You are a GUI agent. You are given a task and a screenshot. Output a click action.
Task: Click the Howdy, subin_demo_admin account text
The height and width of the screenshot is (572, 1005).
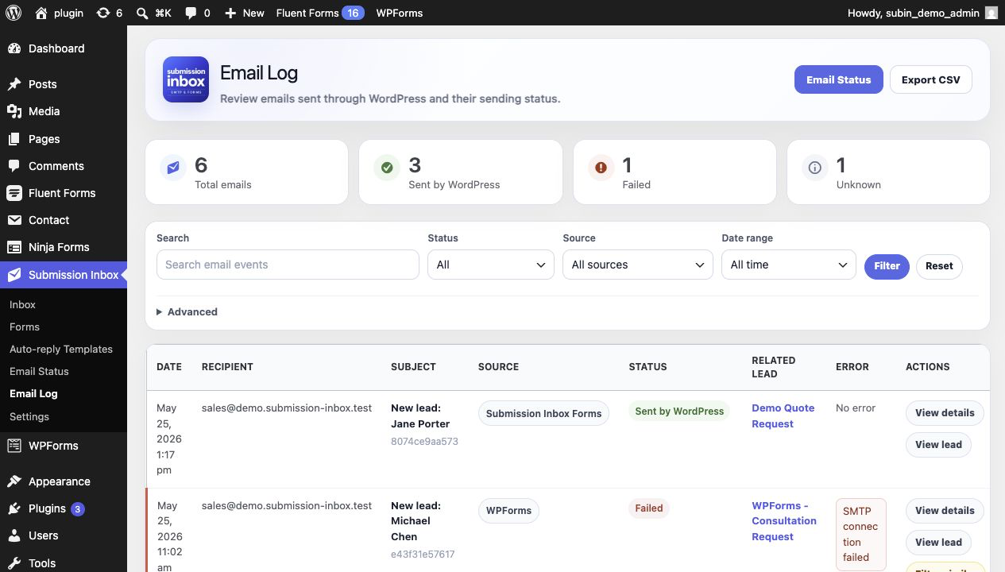point(914,13)
